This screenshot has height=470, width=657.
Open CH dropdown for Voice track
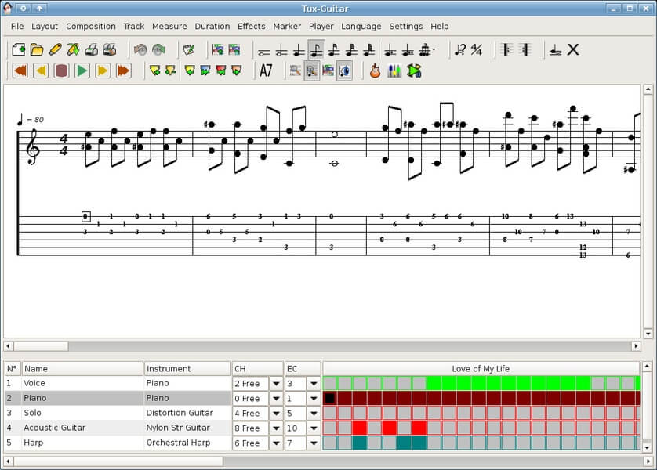point(276,384)
